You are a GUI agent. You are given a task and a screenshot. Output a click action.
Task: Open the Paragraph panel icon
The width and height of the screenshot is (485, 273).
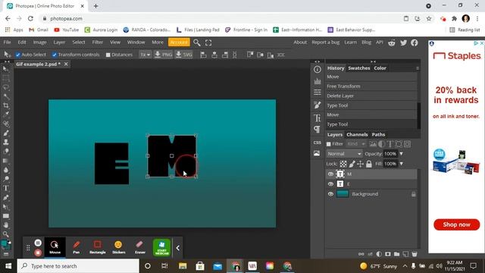pos(318,130)
